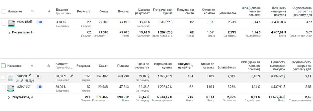
Task: Edit the 50,00 $ budget via pencil icon
Action: click(x=72, y=76)
